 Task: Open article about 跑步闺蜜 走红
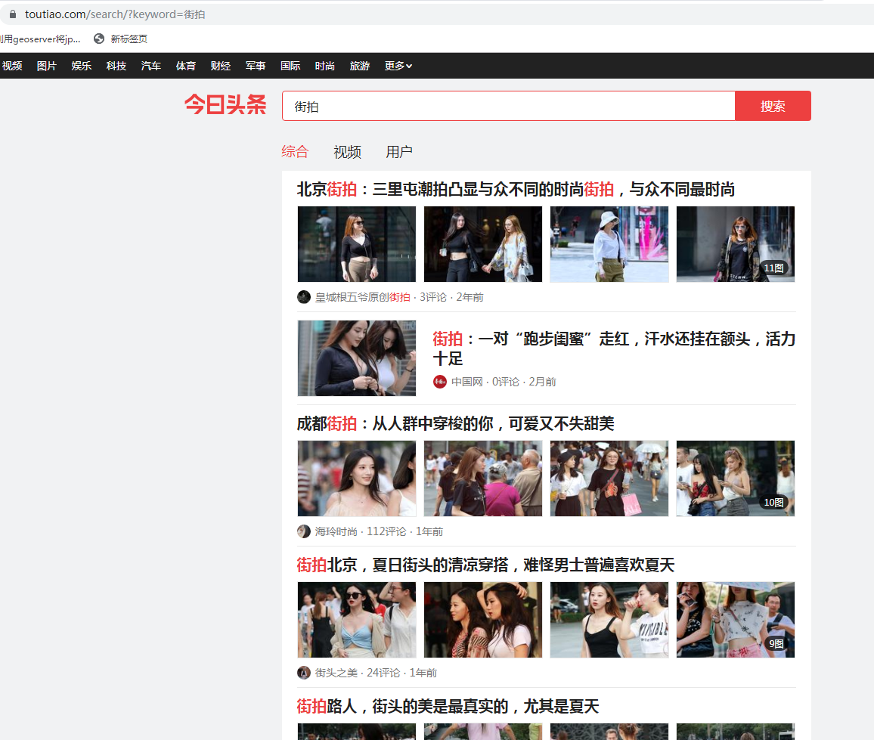614,348
